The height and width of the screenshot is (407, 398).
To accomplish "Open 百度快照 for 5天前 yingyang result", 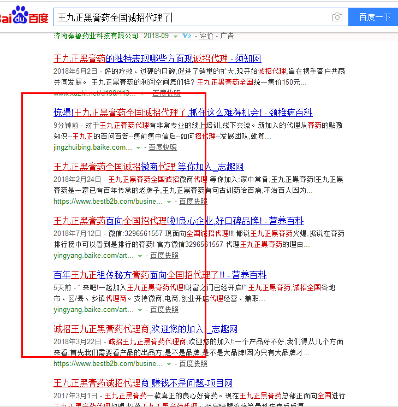I will [x=164, y=310].
